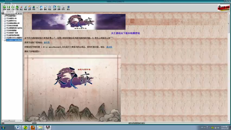Image resolution: width=231 pixels, height=130 pixels.
Task: Open the orange taskbar app icon
Action: coord(33,127)
